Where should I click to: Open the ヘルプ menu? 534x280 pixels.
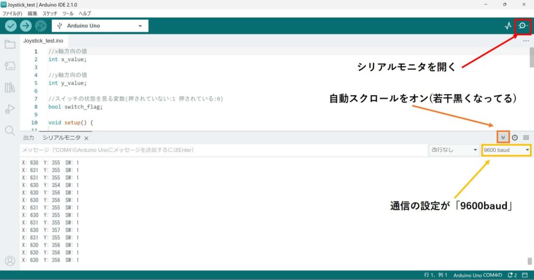(x=85, y=14)
